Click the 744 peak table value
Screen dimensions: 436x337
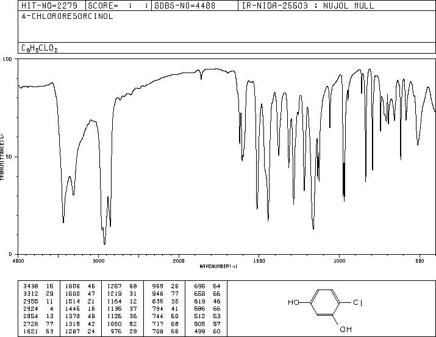(x=158, y=316)
